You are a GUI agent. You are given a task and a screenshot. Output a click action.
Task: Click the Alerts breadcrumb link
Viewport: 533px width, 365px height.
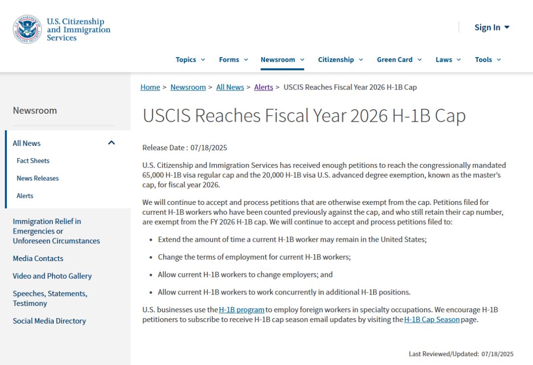point(264,87)
